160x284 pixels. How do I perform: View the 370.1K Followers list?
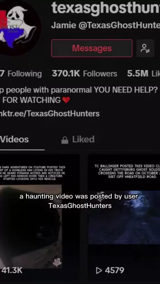point(84,73)
